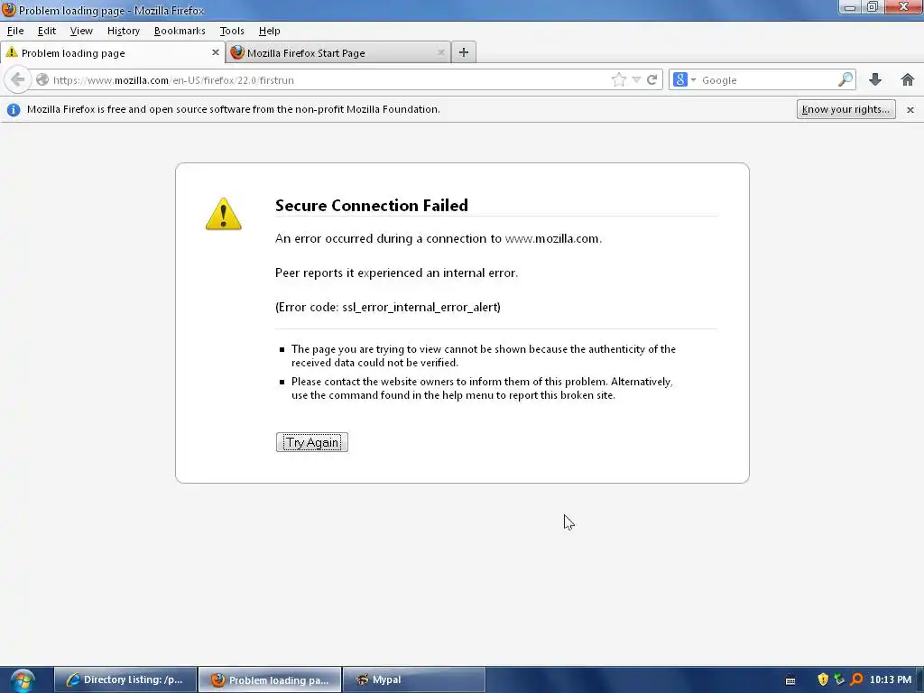Viewport: 924px width, 693px height.
Task: Click the Know your rights button
Action: pyautogui.click(x=845, y=109)
